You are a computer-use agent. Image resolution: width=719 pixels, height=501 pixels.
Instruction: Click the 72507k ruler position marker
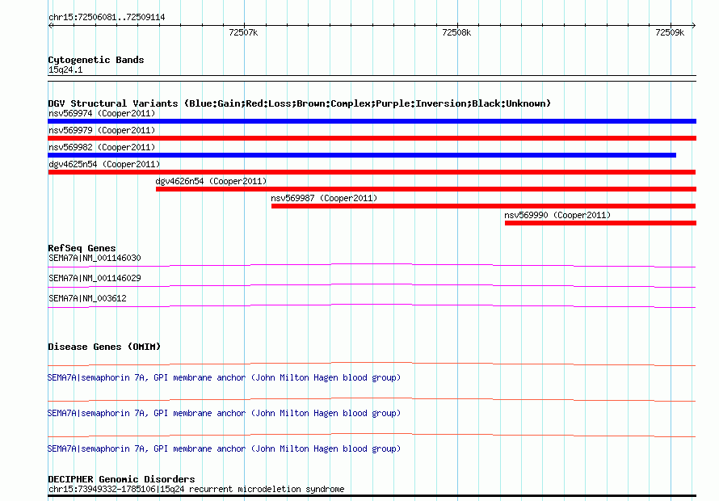tap(242, 32)
